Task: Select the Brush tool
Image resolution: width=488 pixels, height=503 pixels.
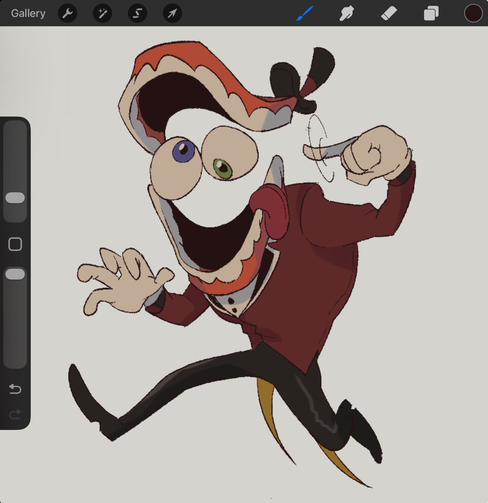Action: click(x=305, y=13)
